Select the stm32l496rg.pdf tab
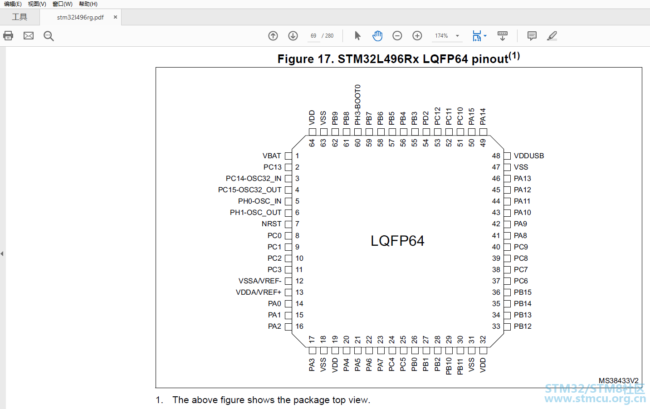 [x=80, y=17]
